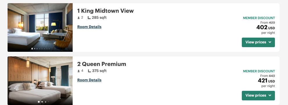Select the first carousel dot on King room photo
The width and height of the screenshot is (288, 105).
coord(32,49)
